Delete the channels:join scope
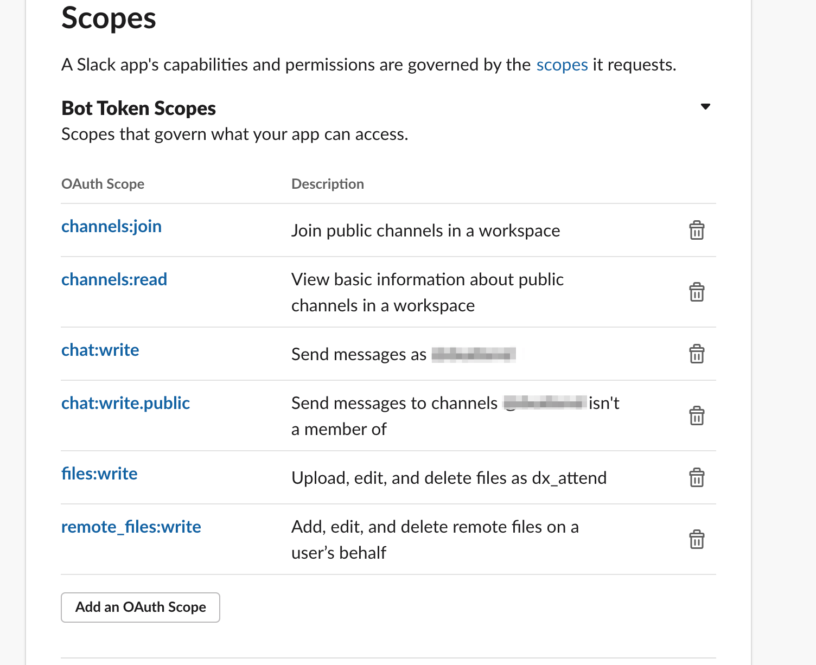816x665 pixels. (697, 230)
